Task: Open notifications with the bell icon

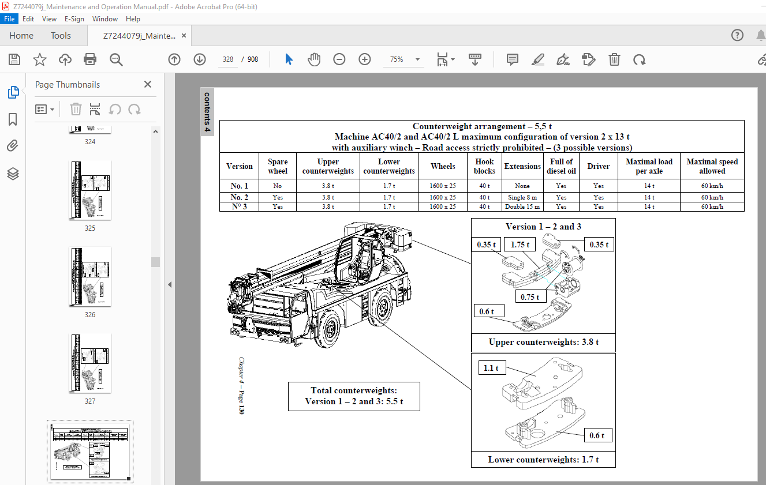Action: [x=760, y=35]
